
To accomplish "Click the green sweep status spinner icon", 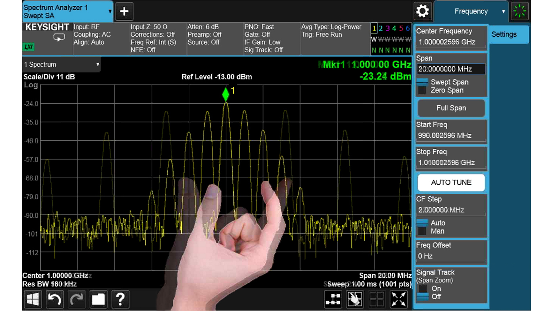I will pos(519,11).
